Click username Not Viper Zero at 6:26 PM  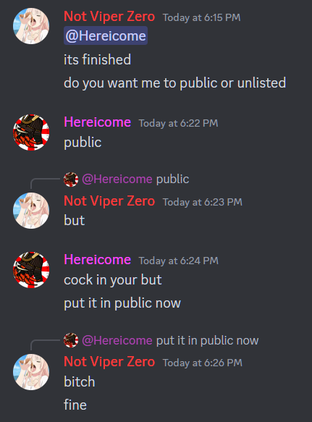coord(109,362)
